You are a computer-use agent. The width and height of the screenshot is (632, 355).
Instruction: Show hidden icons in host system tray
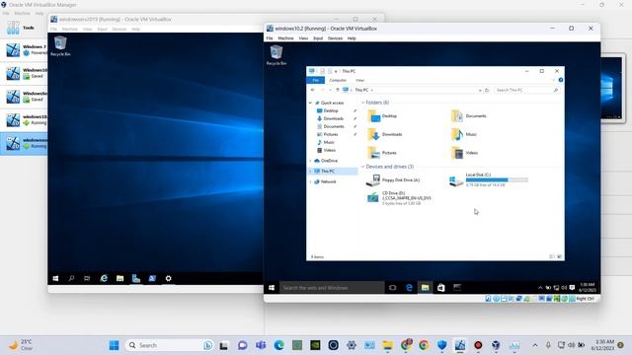pos(535,345)
